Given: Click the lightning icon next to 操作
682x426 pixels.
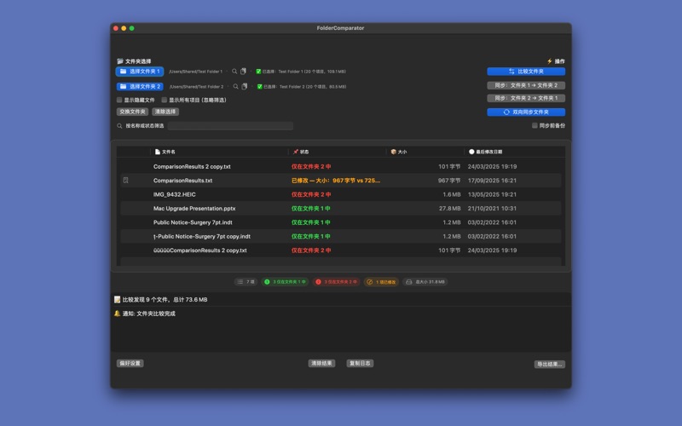Looking at the screenshot, I should coord(549,61).
